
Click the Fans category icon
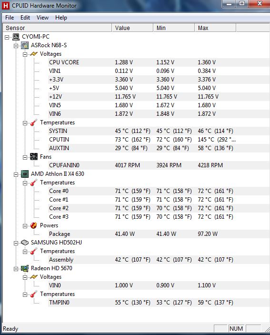[34, 157]
